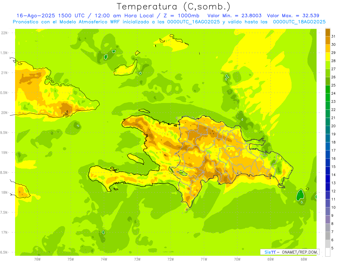Click the '74W' longitude label
341x263 pixels.
point(104,259)
